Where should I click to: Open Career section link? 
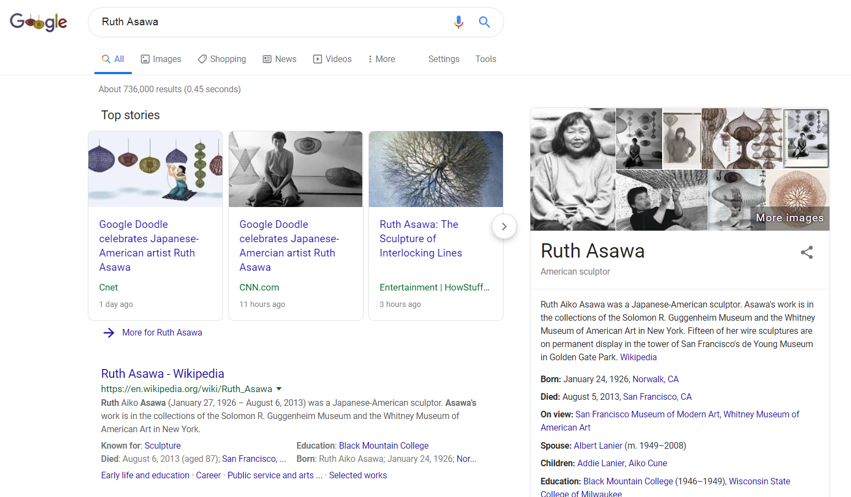[209, 475]
